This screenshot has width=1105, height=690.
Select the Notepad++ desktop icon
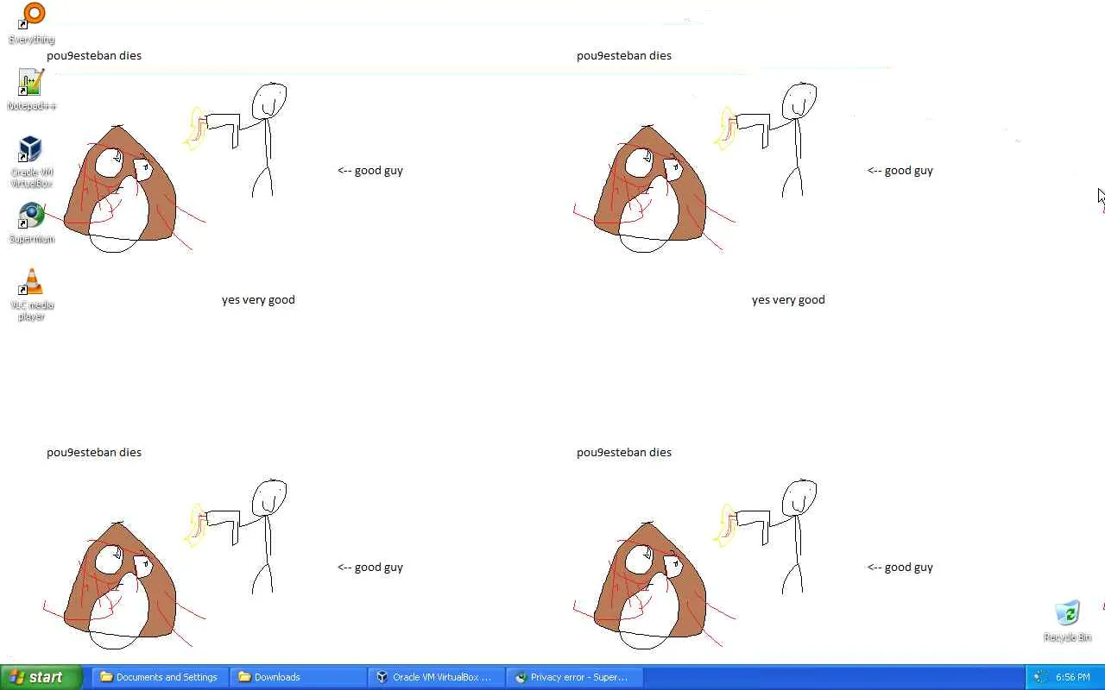click(32, 90)
